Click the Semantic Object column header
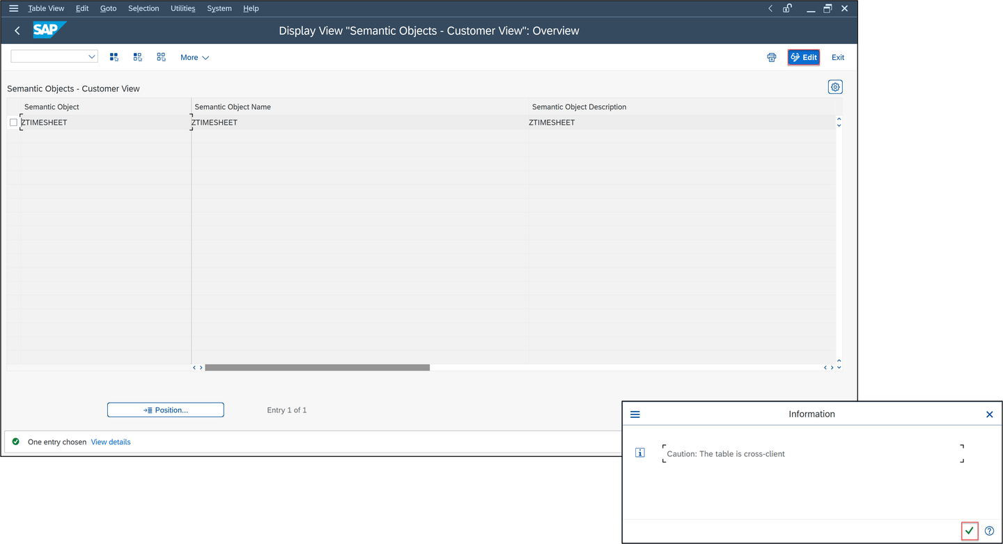Image resolution: width=1003 pixels, height=544 pixels. [106, 107]
